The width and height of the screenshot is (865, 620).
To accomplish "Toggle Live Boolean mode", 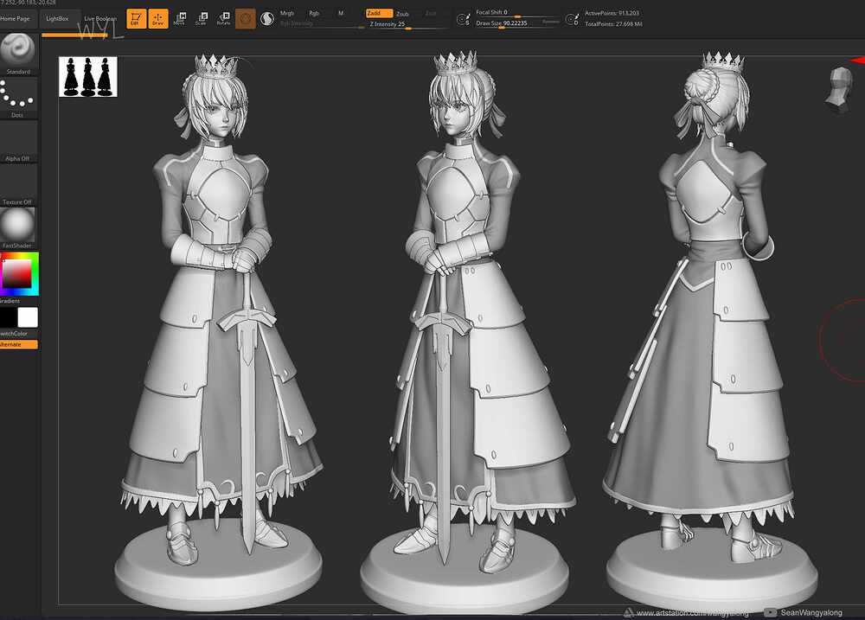I will [x=99, y=19].
